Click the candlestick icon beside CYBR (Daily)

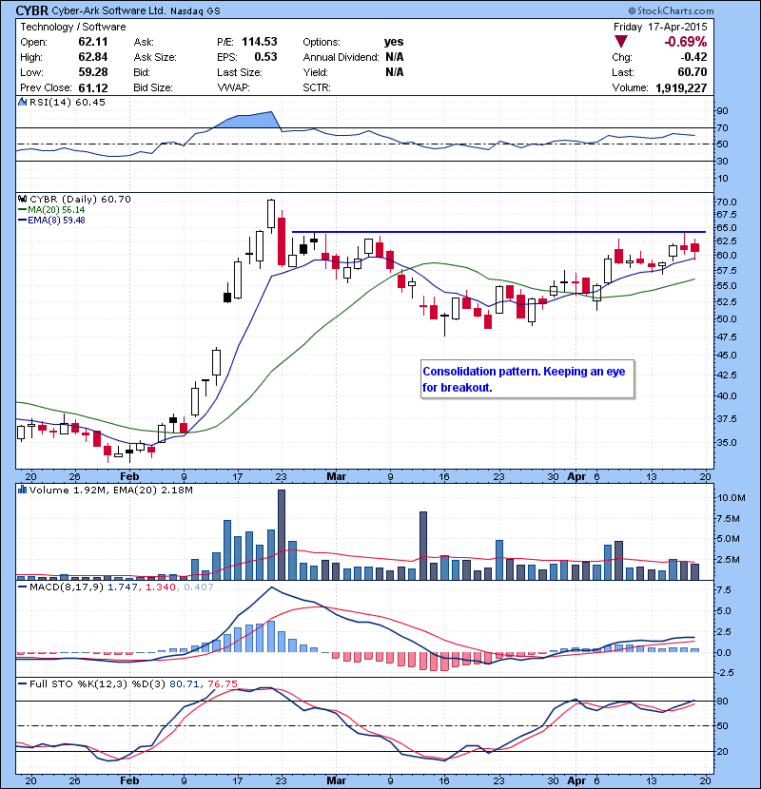(23, 200)
